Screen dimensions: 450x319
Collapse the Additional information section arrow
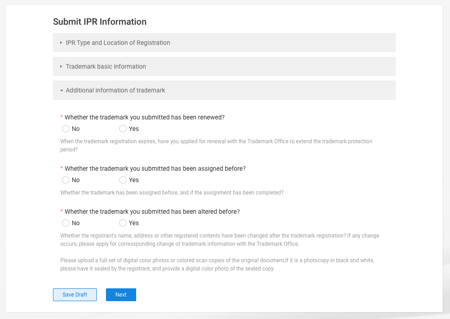pos(61,91)
